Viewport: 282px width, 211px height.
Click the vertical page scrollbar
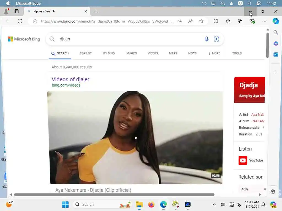(268, 45)
